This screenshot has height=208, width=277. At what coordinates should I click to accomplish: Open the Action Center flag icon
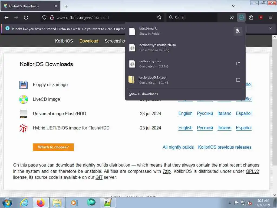[236, 203]
